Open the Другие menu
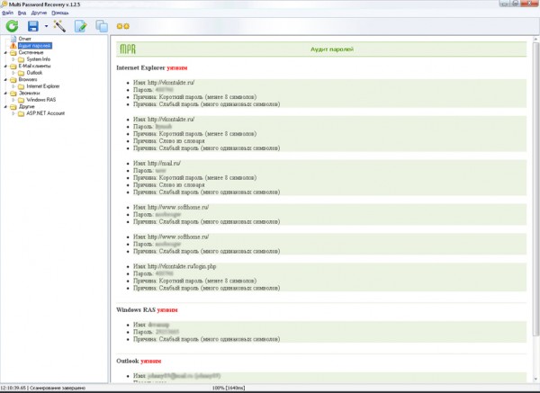This screenshot has width=540, height=393. point(39,13)
